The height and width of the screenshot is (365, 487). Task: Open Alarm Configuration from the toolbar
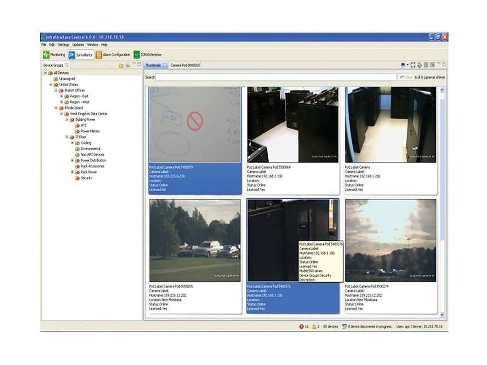113,55
